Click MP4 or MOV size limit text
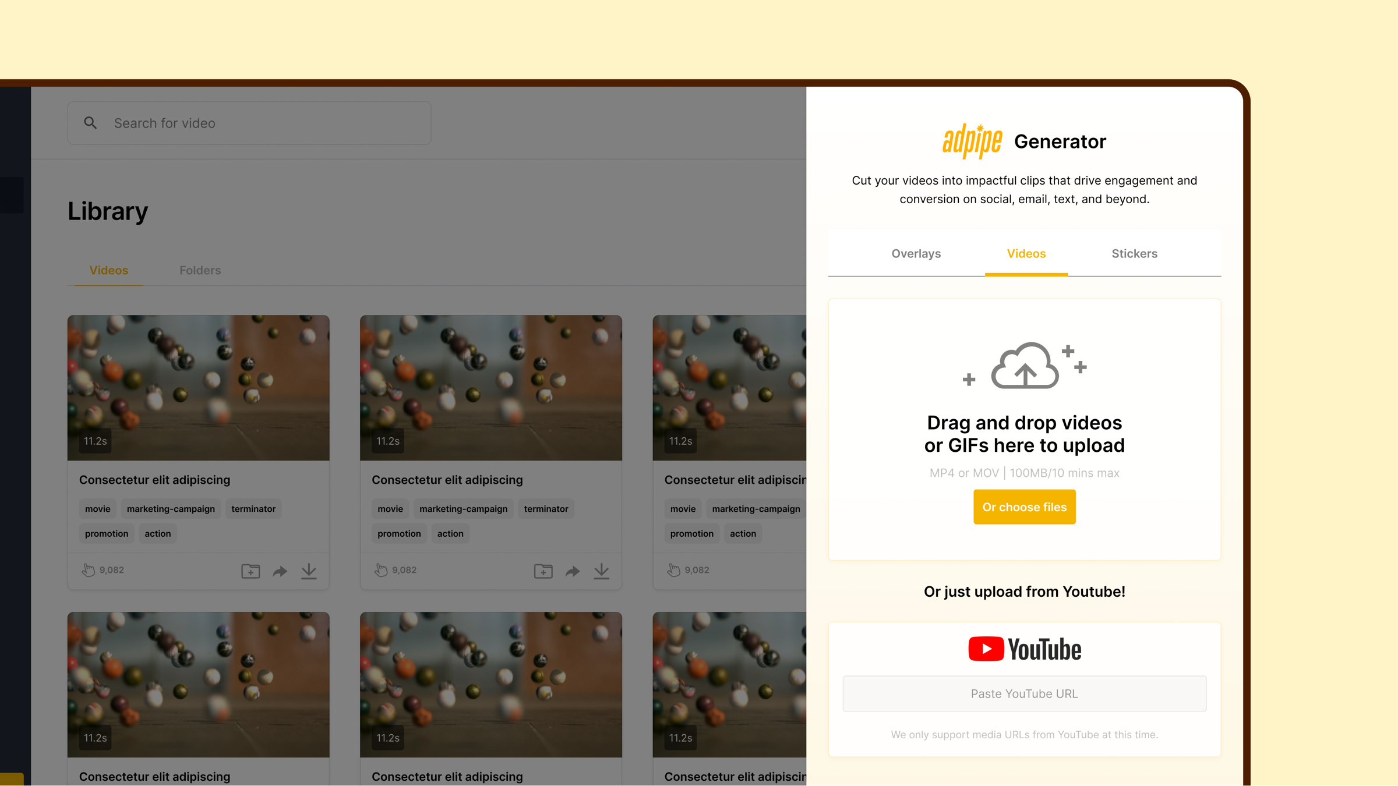The height and width of the screenshot is (786, 1398). click(1024, 473)
